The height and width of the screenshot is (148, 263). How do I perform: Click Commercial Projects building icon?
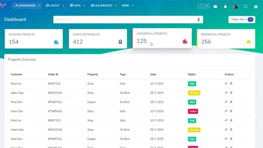185,41
